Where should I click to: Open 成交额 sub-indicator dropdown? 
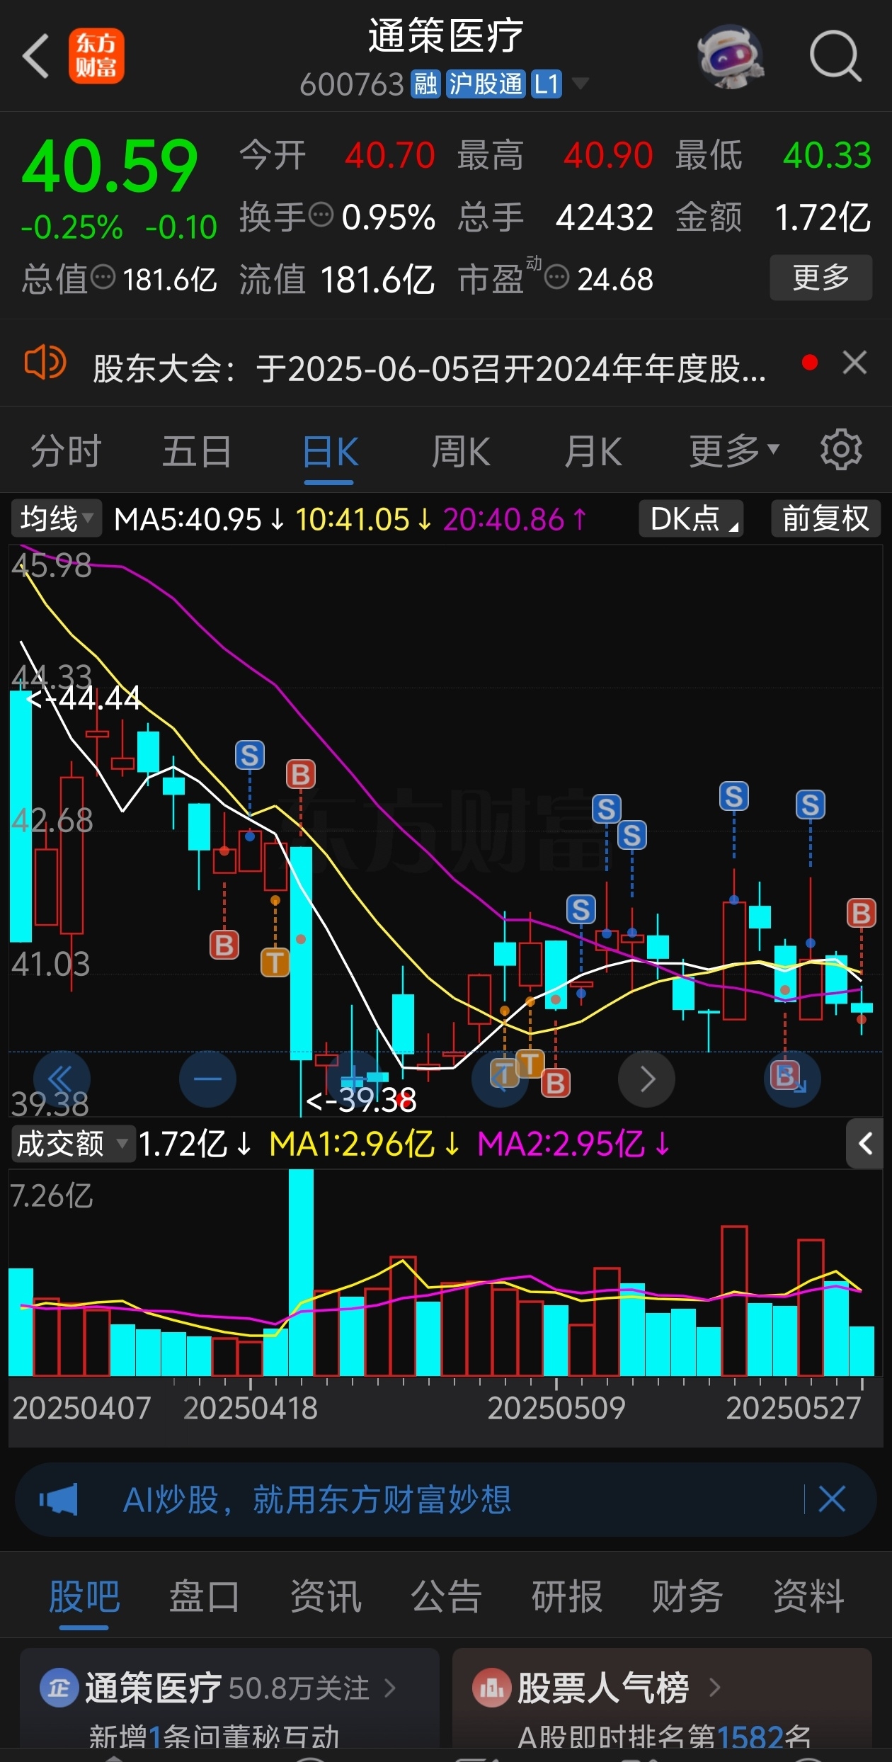point(72,1144)
